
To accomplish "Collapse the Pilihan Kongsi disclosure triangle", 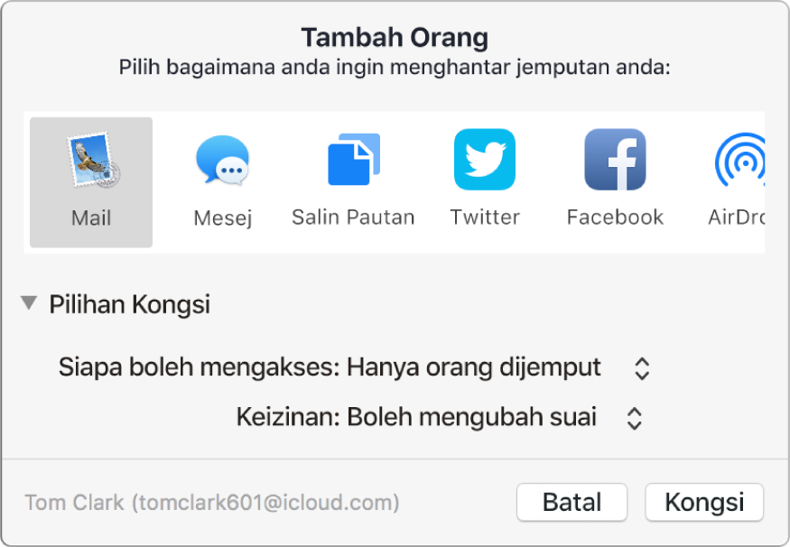I will tap(29, 302).
